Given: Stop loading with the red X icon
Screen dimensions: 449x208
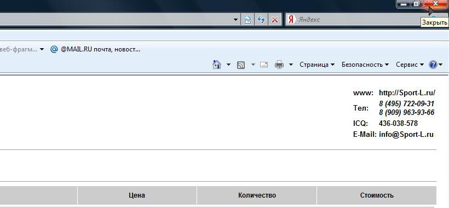Looking at the screenshot, I should click(x=275, y=20).
